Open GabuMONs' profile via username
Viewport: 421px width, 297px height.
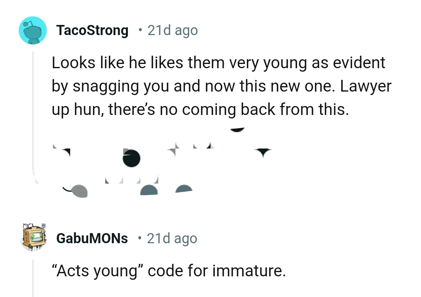[92, 238]
